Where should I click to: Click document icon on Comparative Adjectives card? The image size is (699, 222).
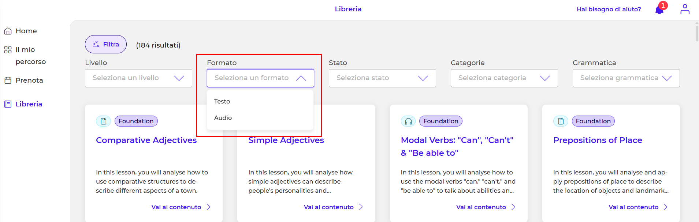coord(104,121)
